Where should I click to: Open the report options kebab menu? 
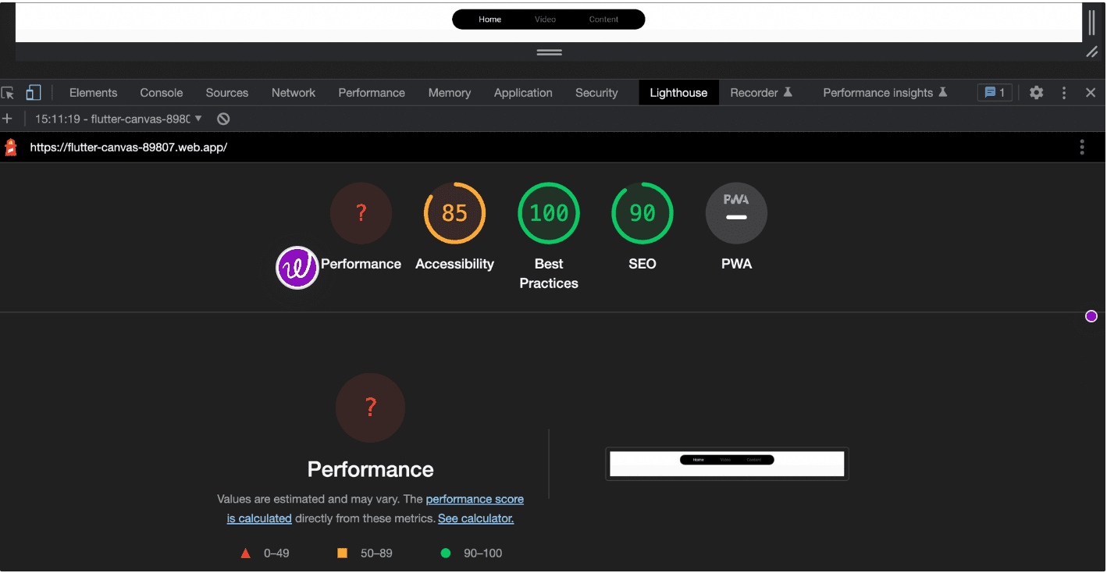[1082, 147]
